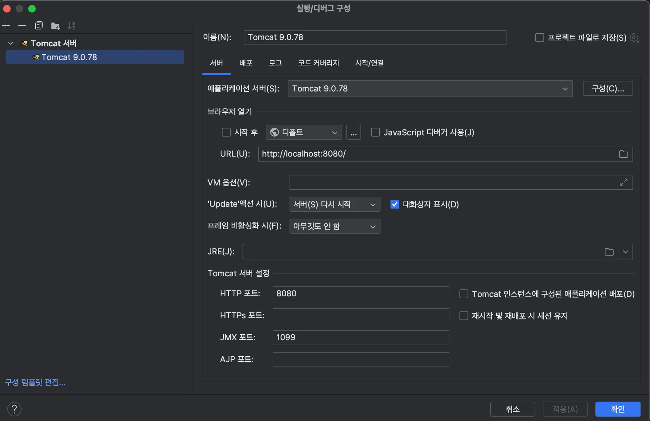Switch to the 배포 tab

click(246, 63)
